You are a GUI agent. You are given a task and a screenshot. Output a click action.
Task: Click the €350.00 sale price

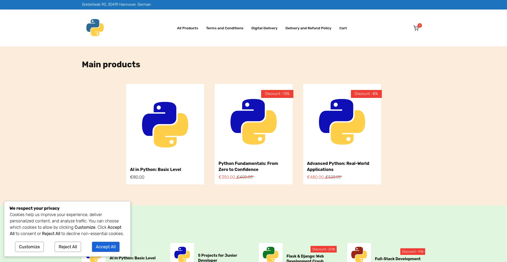coord(227,177)
